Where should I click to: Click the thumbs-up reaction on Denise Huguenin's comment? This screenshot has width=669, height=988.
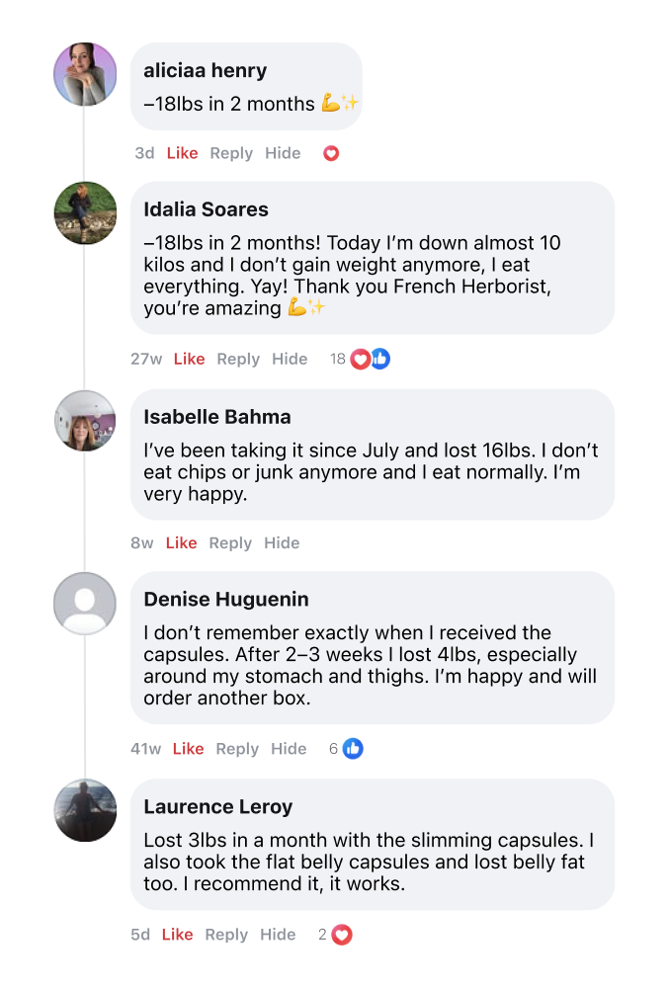(353, 749)
